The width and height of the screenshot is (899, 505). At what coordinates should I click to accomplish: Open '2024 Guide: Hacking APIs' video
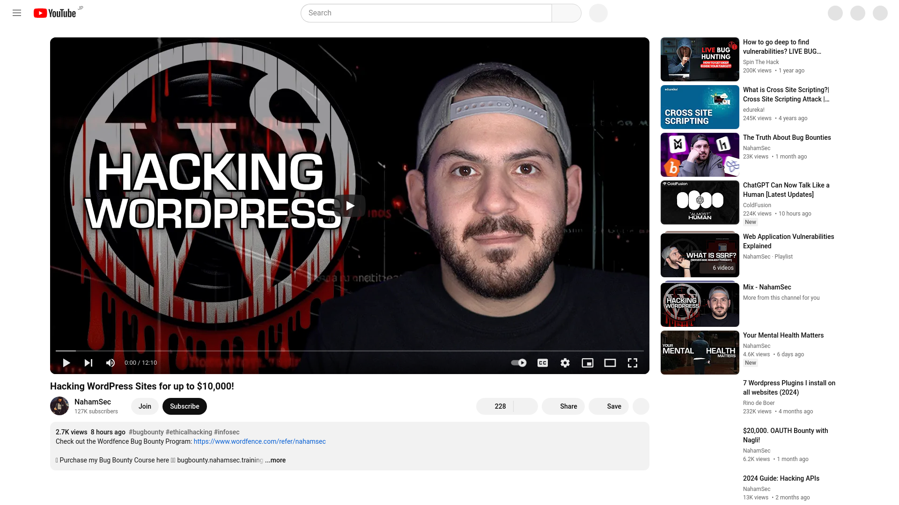[781, 478]
